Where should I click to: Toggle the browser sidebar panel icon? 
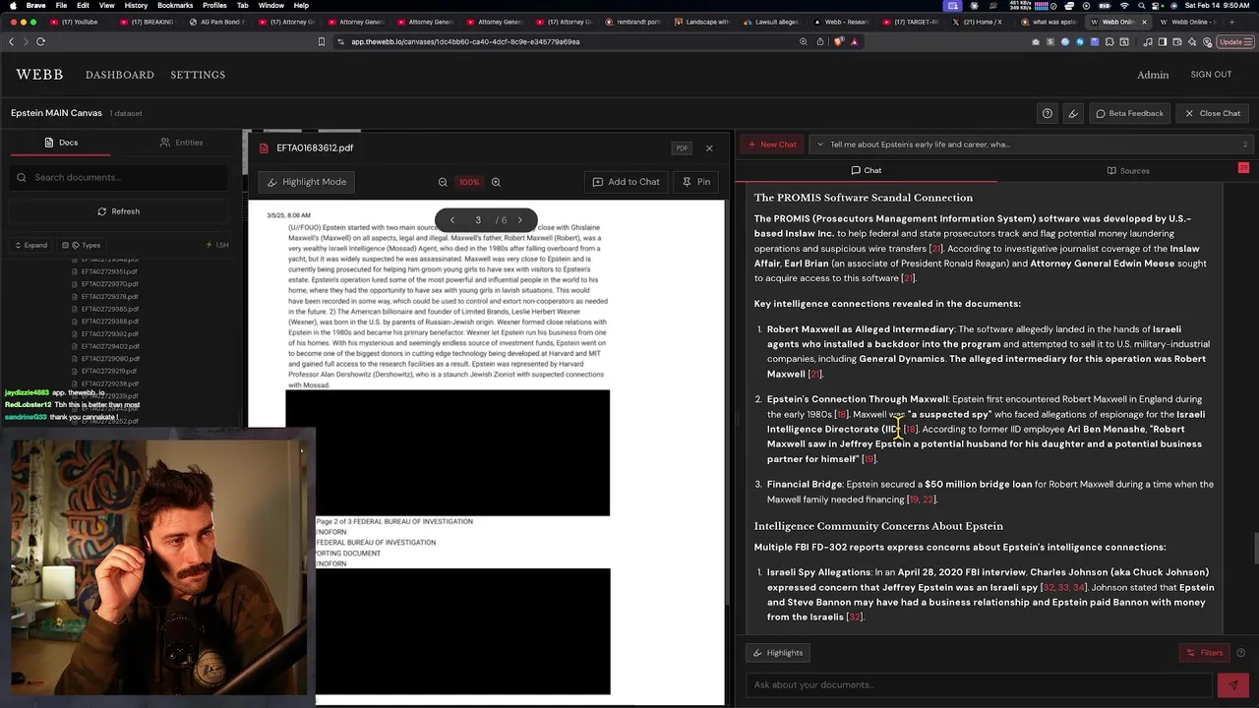pos(1162,41)
